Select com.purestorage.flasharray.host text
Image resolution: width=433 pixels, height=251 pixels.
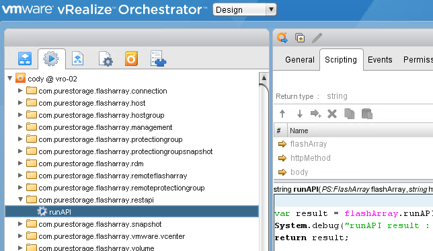pos(92,103)
